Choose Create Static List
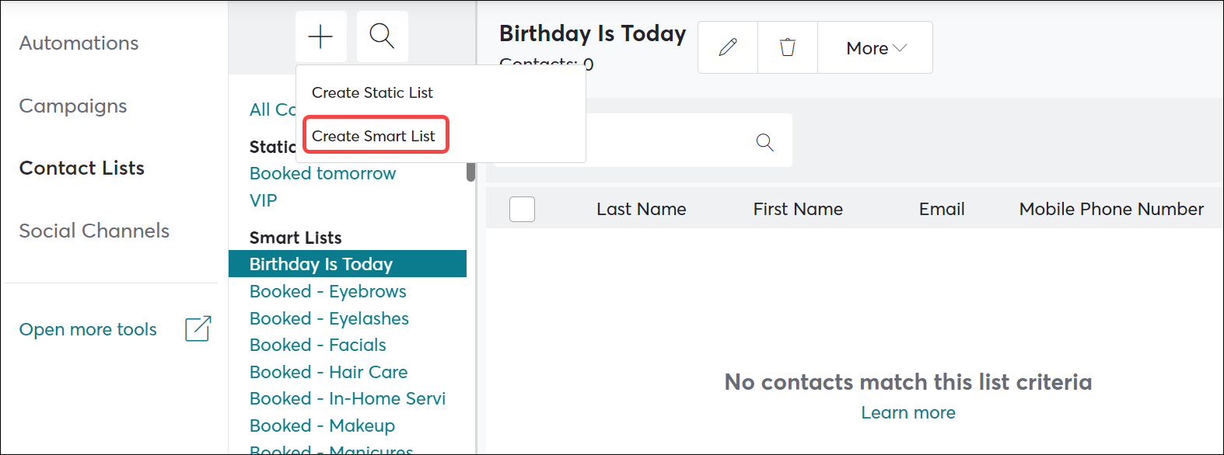The height and width of the screenshot is (455, 1224). 372,92
